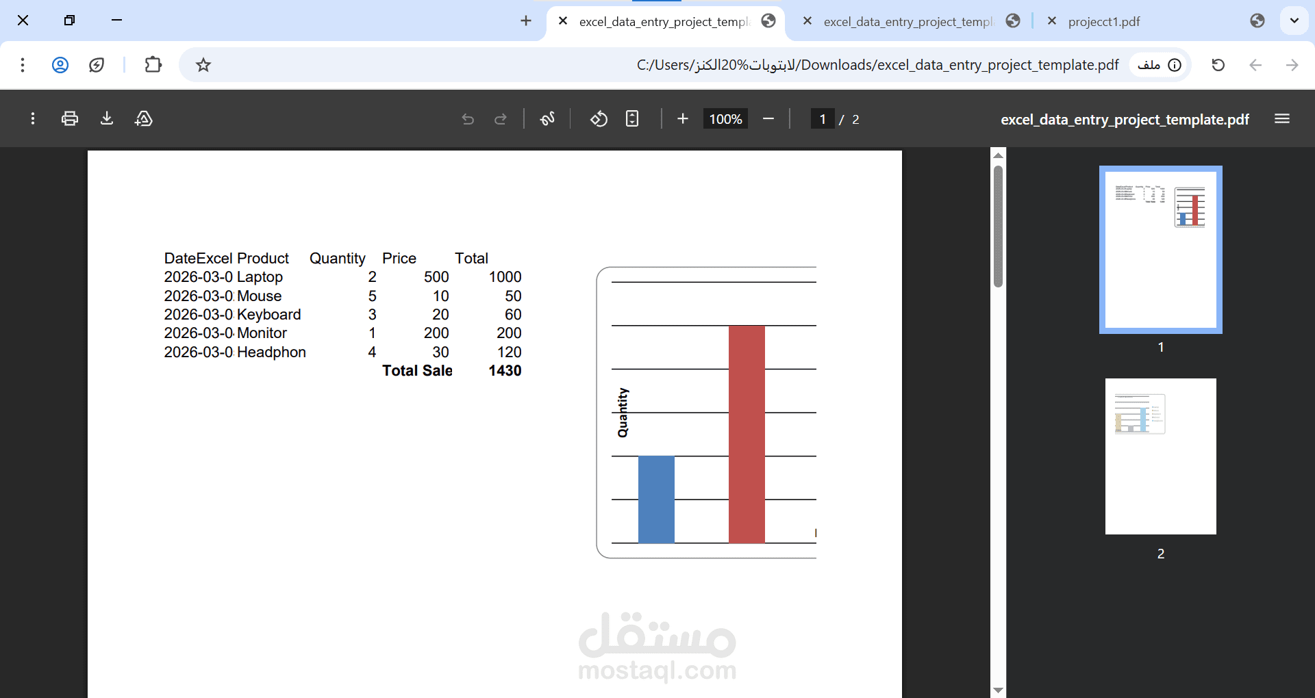The image size is (1315, 698).
Task: Click the Quantity axis label on chart
Action: [x=622, y=413]
